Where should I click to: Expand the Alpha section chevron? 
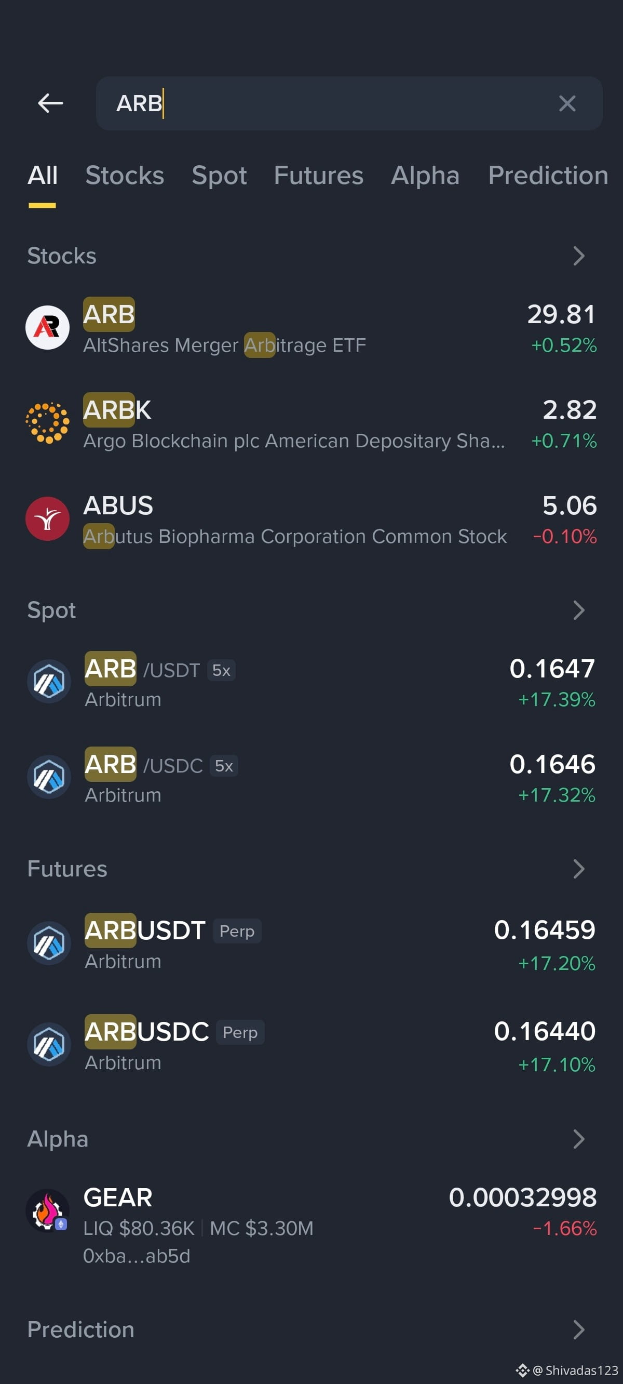coord(578,1139)
